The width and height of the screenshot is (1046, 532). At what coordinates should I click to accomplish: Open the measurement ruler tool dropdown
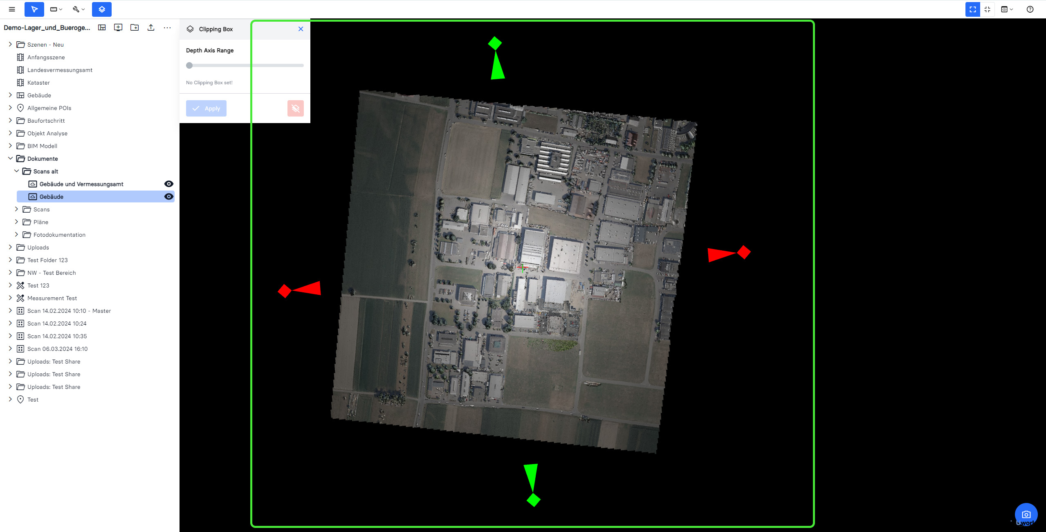click(56, 9)
